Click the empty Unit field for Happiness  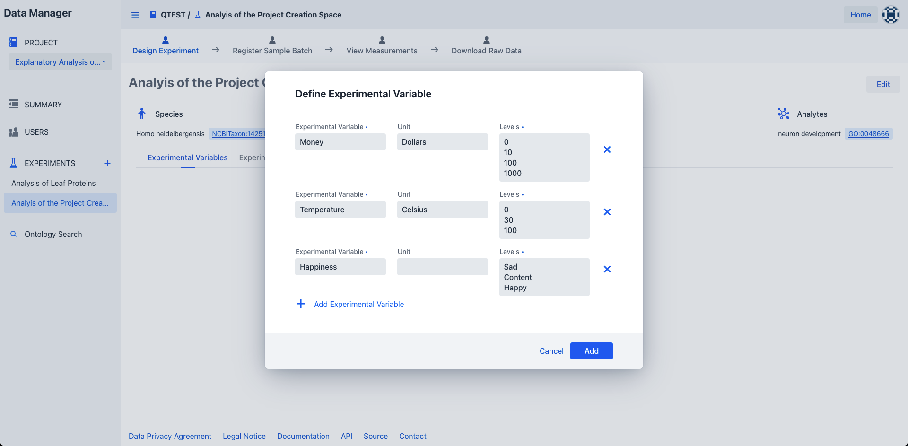click(442, 267)
